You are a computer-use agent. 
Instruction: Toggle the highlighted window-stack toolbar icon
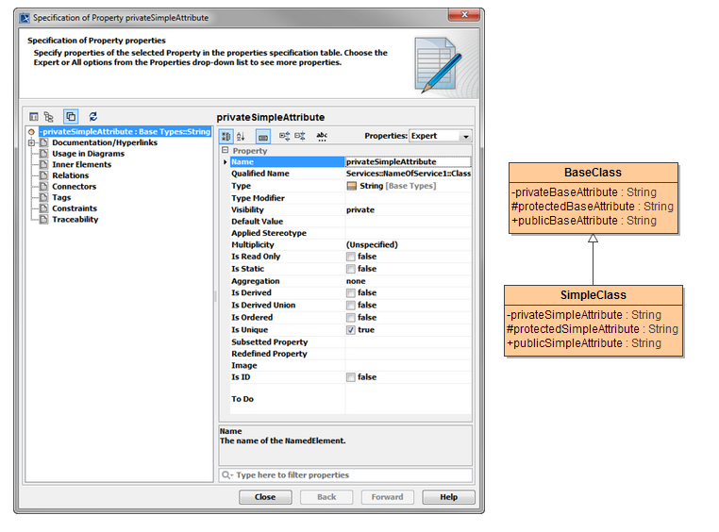pyautogui.click(x=71, y=116)
